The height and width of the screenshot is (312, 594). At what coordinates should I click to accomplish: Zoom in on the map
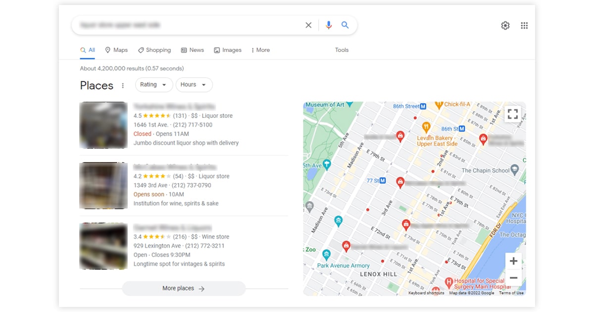click(513, 261)
